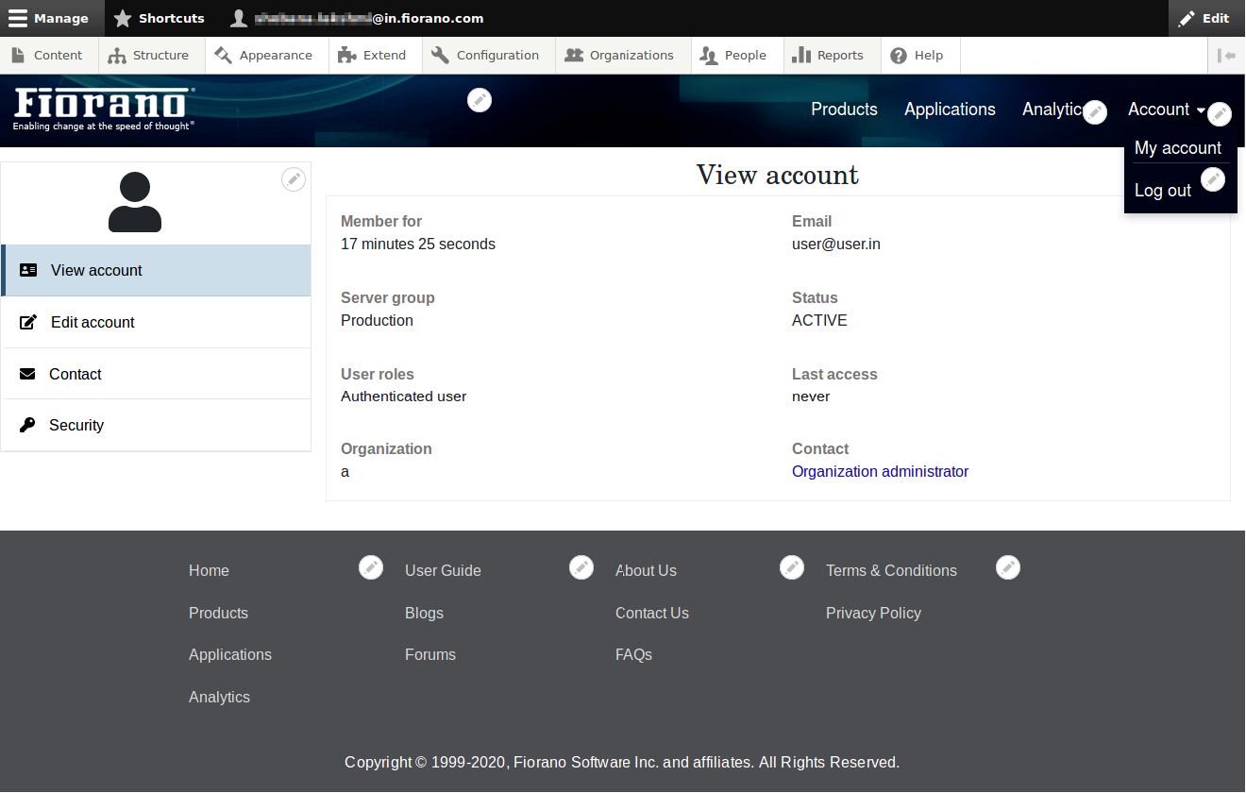Click the pencil icon next to footer Home

click(x=371, y=567)
